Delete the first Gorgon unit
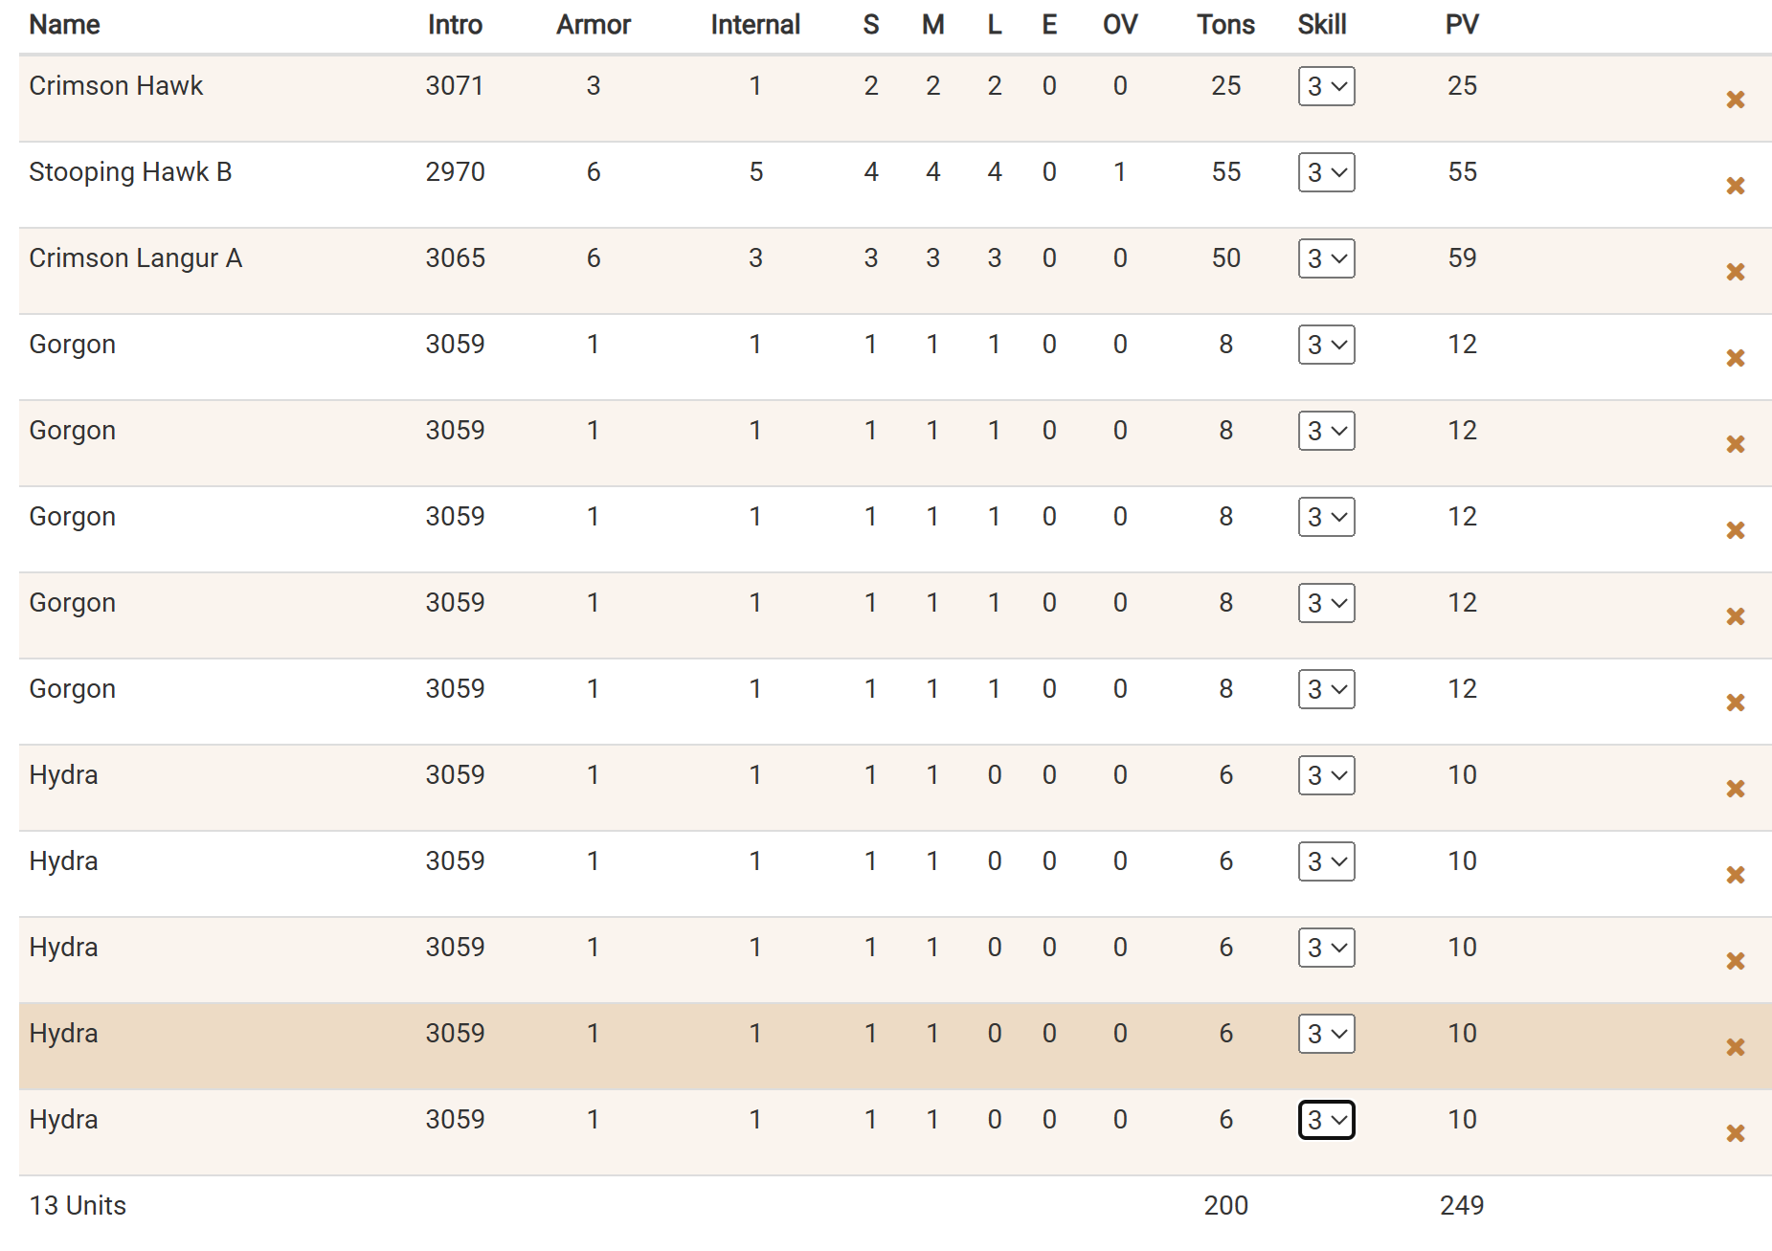 (1735, 358)
